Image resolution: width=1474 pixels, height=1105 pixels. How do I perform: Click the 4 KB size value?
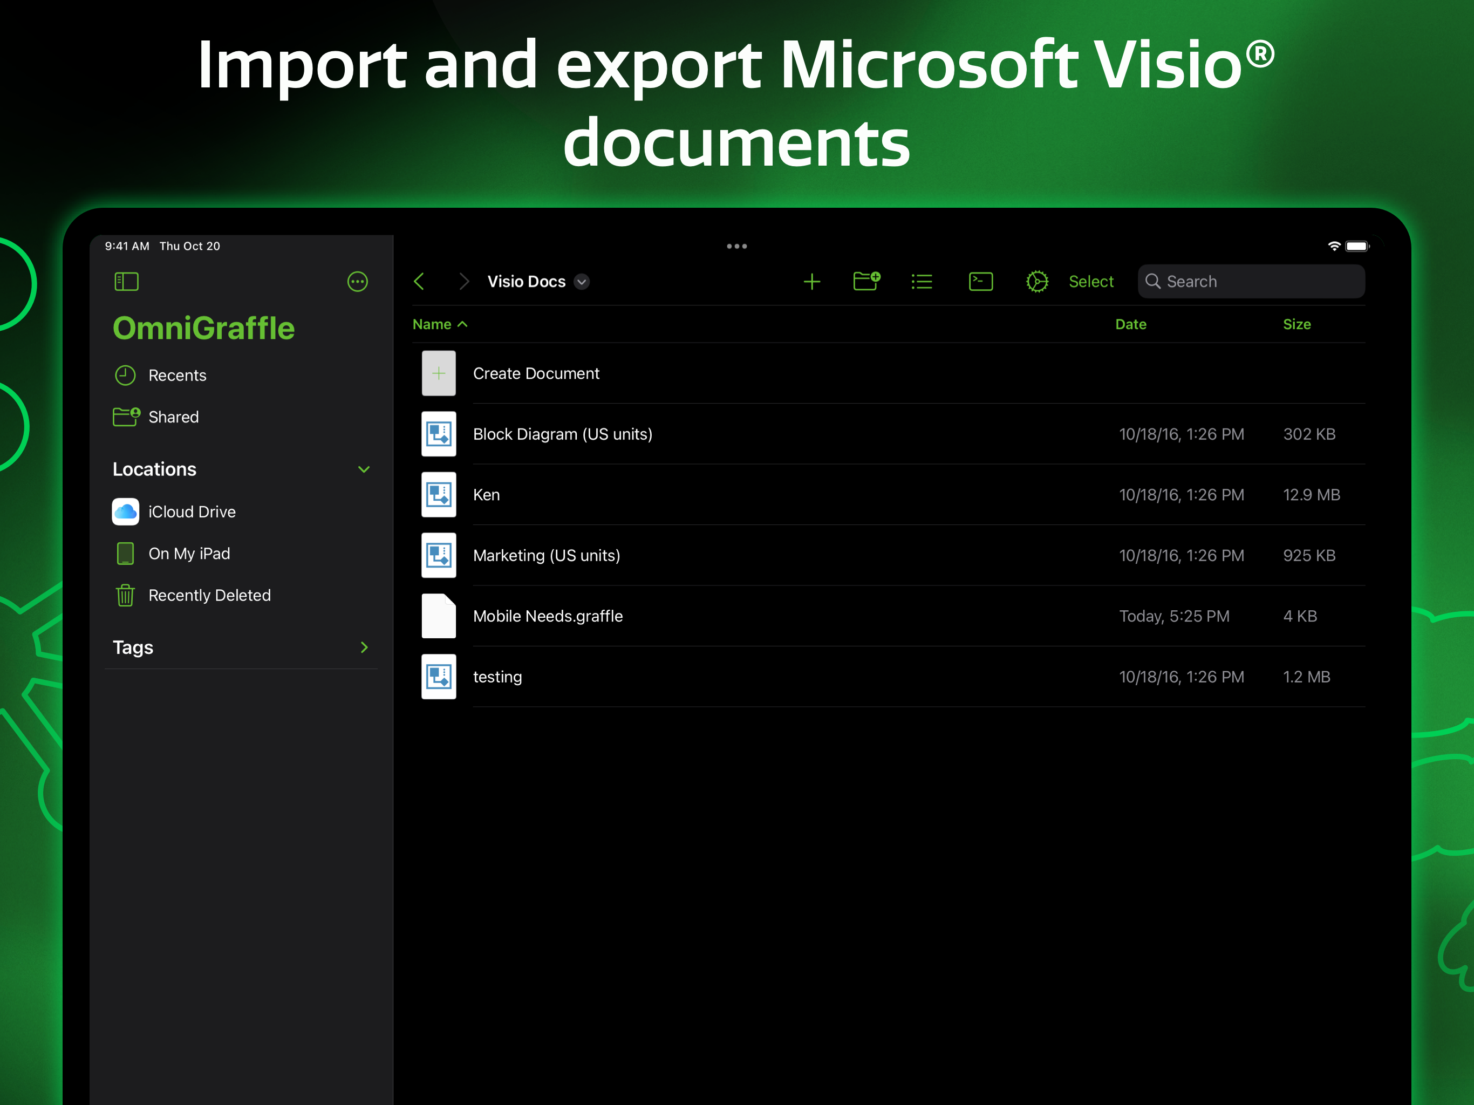pyautogui.click(x=1300, y=616)
